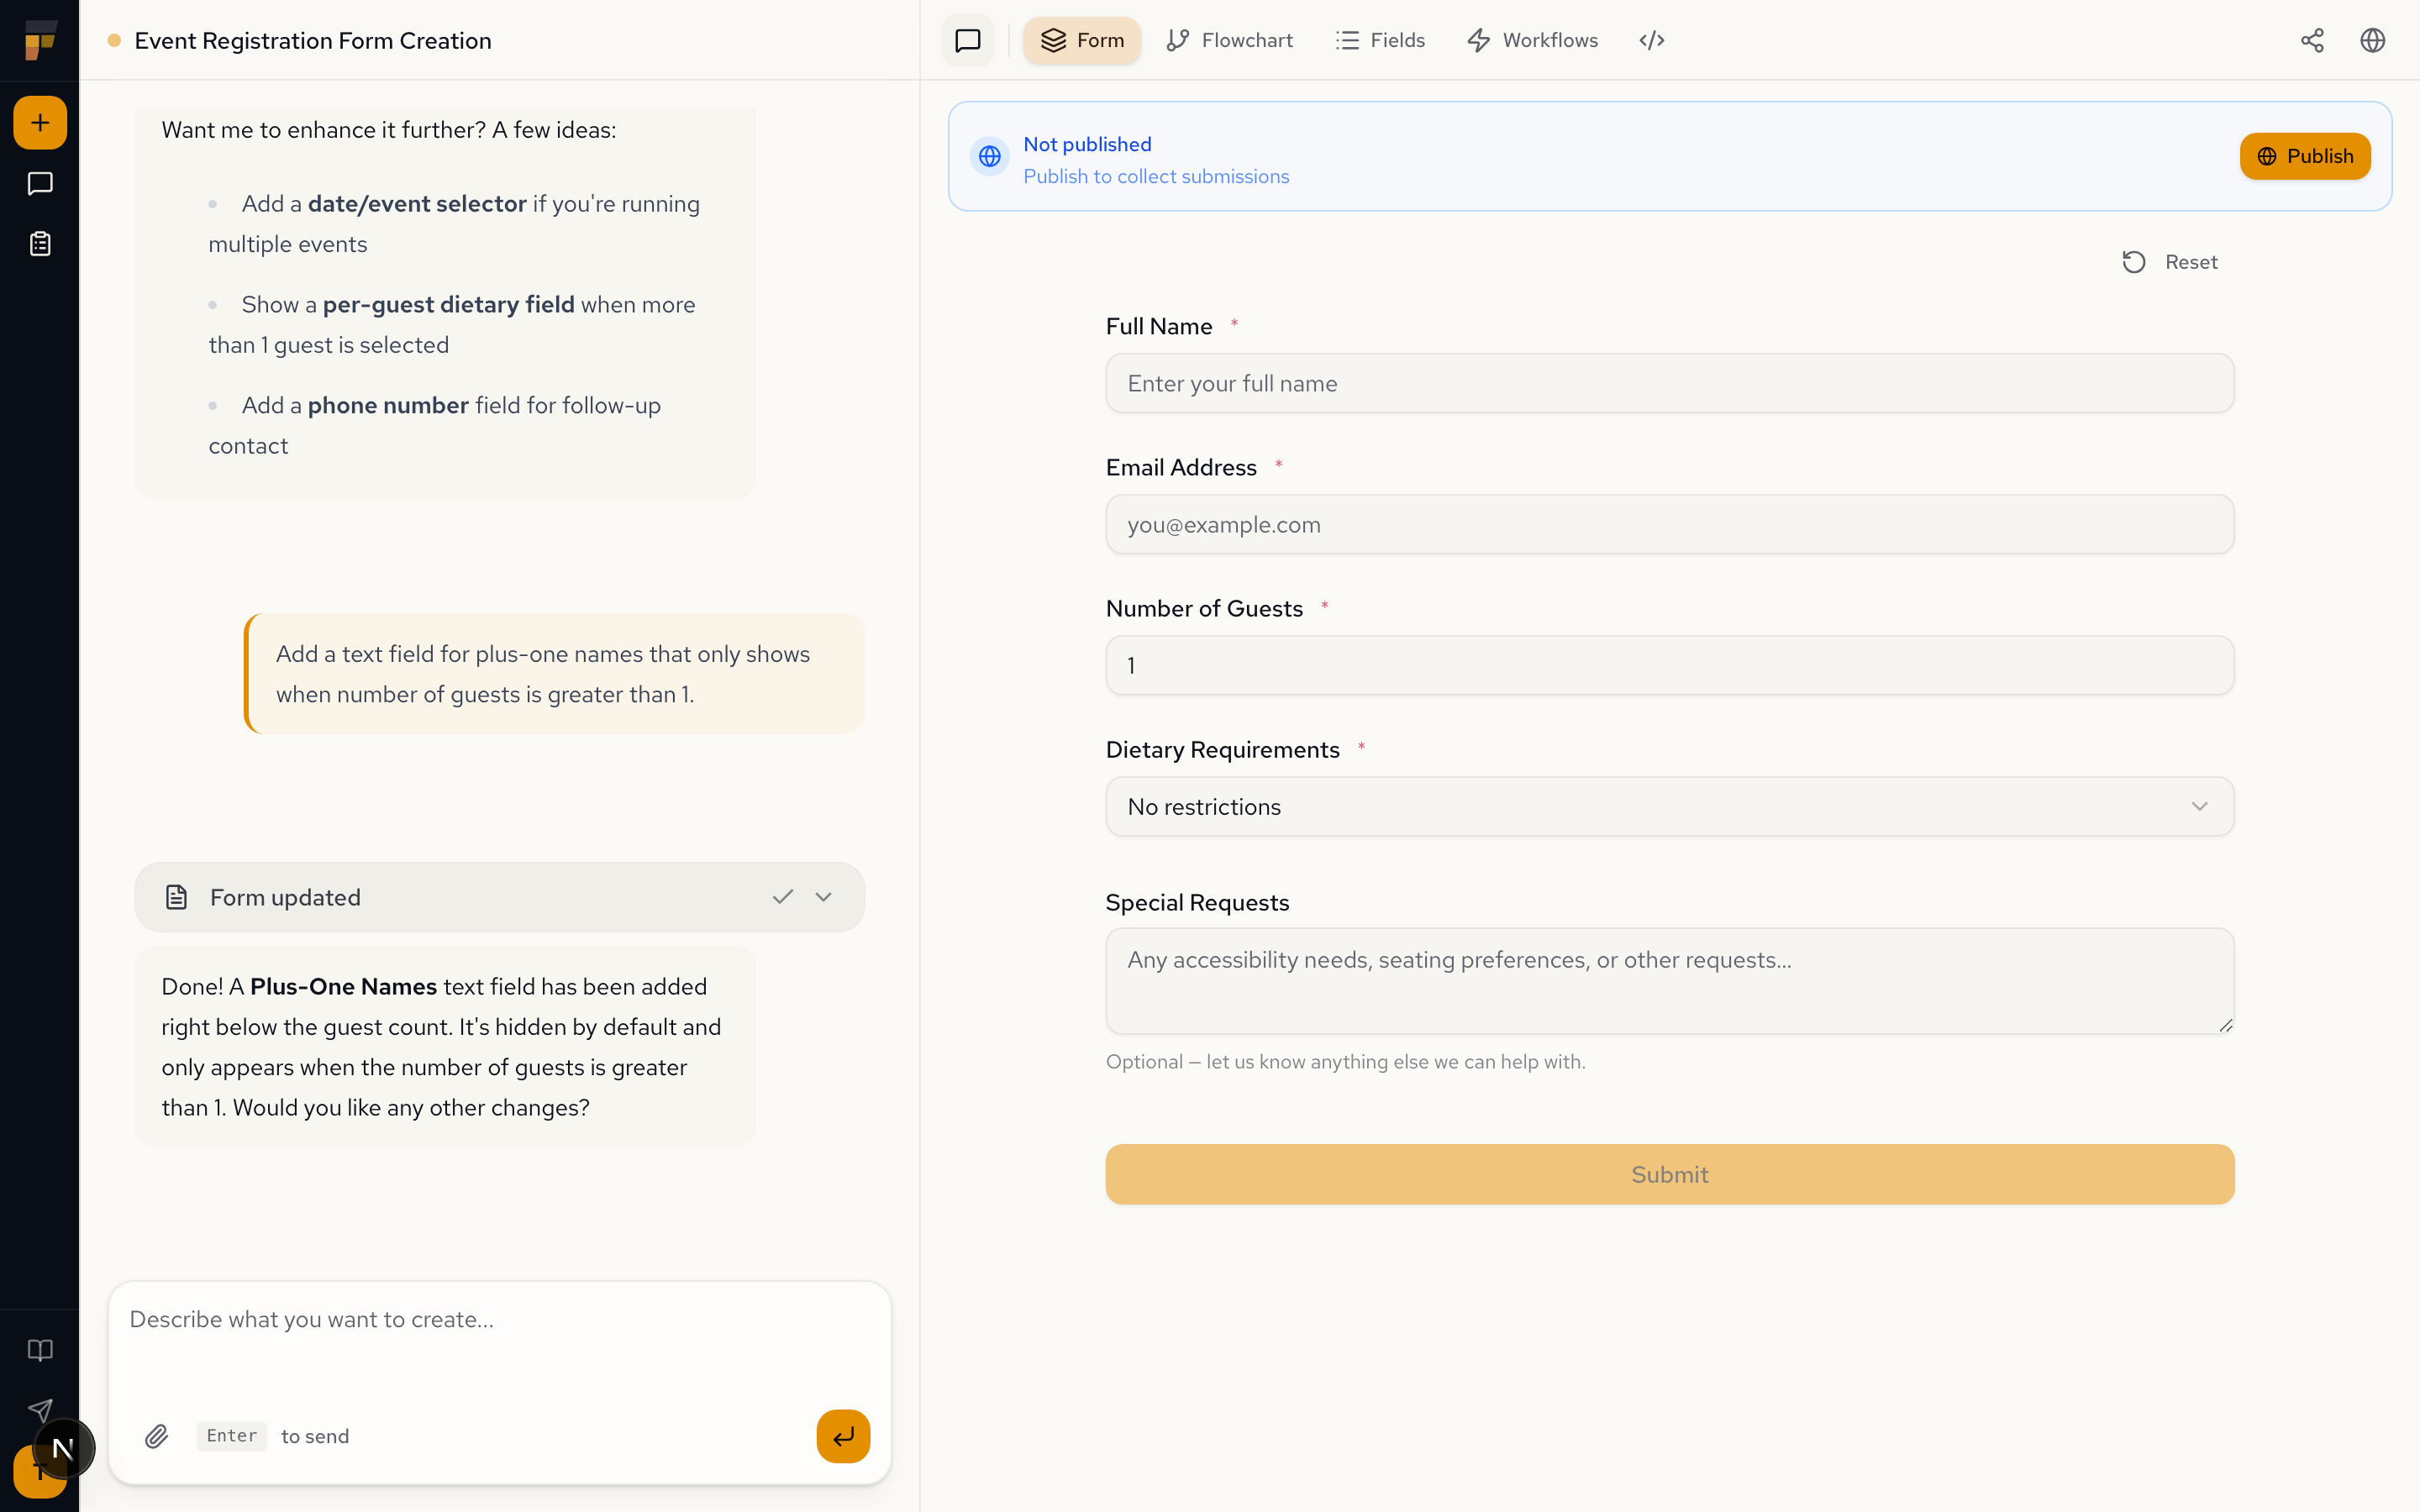2420x1512 pixels.
Task: Open the chat history icon in the sidebar
Action: [39, 183]
